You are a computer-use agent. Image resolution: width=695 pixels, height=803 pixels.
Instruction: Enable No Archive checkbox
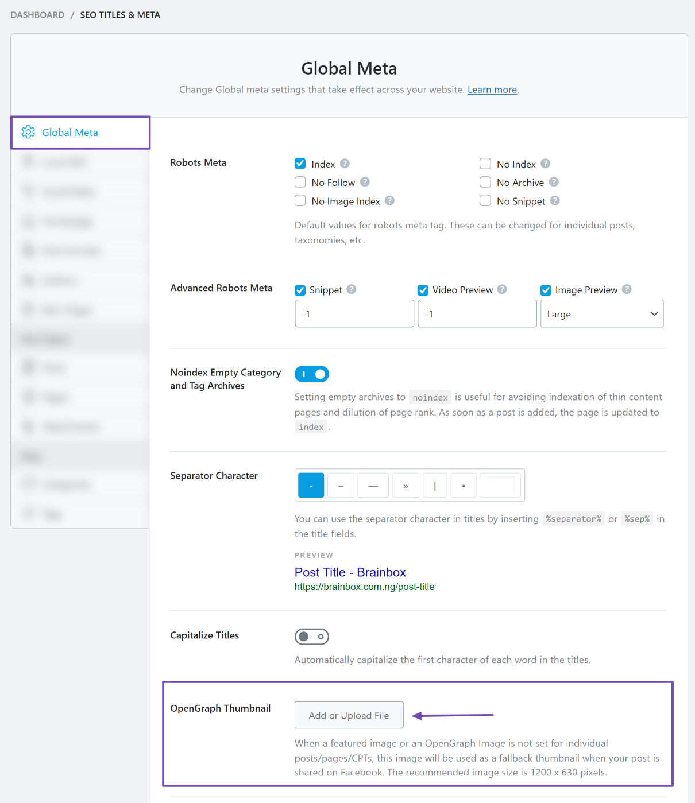(x=485, y=182)
